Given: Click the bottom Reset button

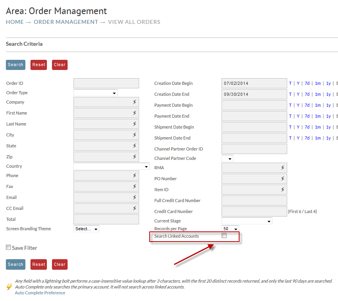Looking at the screenshot, I should point(39,264).
